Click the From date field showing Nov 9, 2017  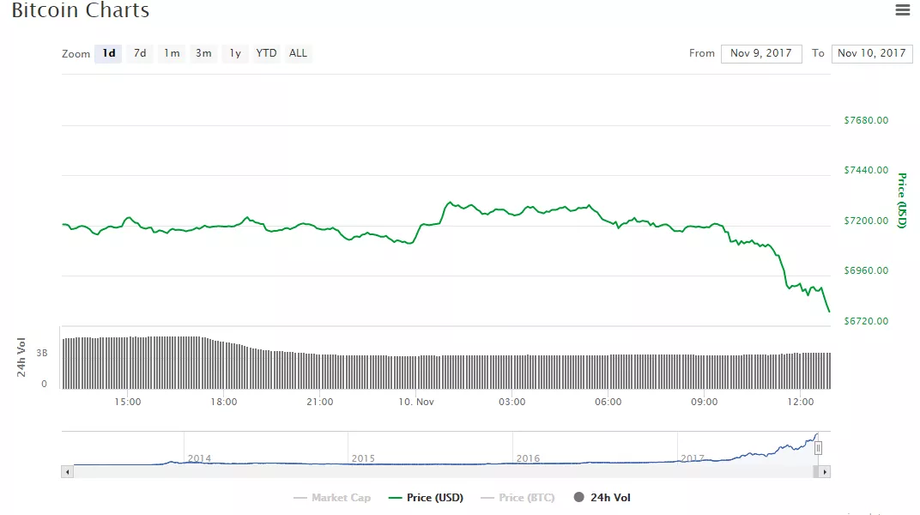click(x=761, y=53)
